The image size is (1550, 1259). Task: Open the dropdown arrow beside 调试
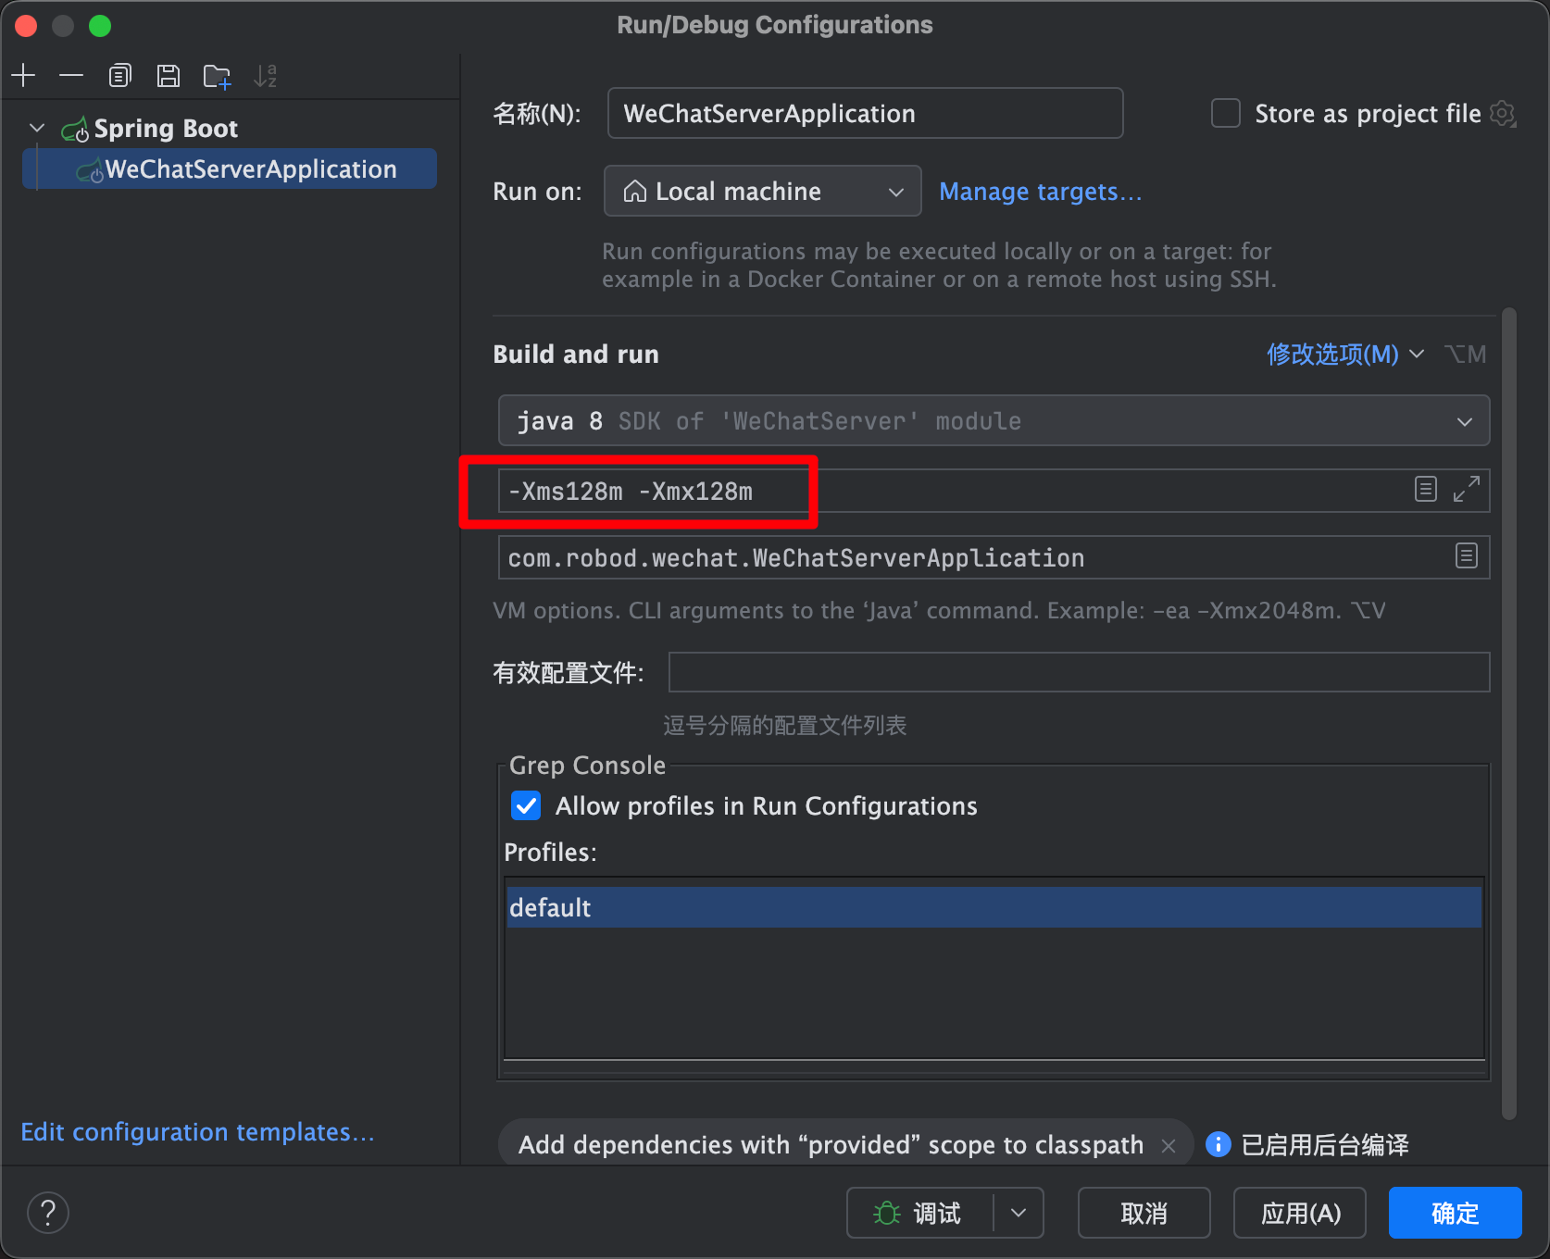coord(1019,1213)
